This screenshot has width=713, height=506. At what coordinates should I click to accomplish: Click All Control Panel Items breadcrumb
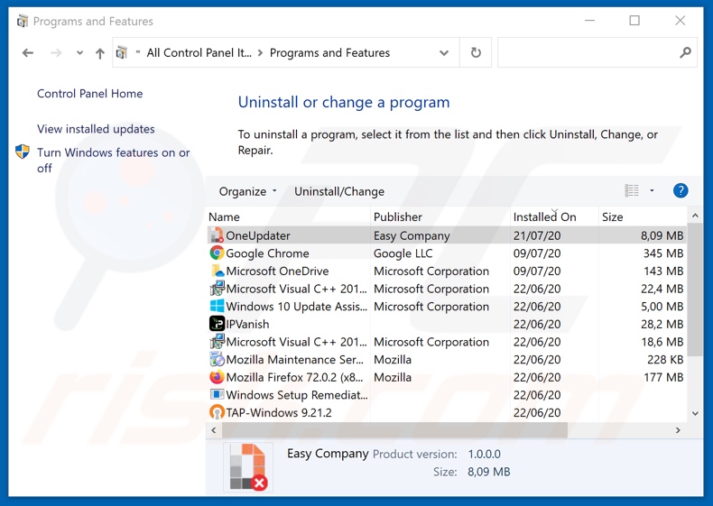pos(199,53)
